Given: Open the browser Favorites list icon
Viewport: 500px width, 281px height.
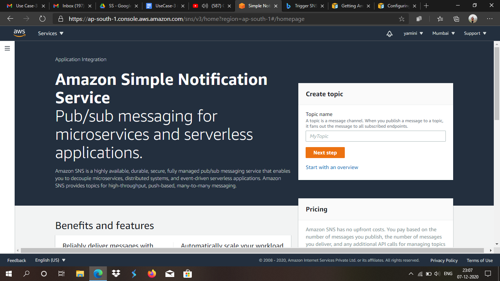Looking at the screenshot, I should (440, 19).
